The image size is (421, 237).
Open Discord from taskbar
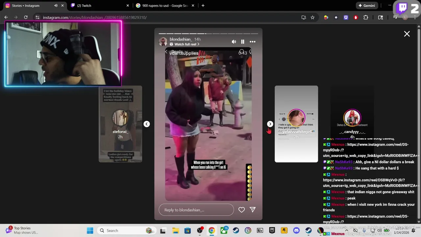coord(296,231)
